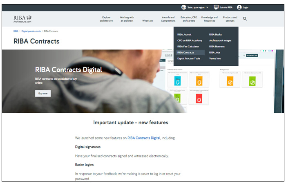The height and width of the screenshot is (186, 286).
Task: Select RIBA Business menu entry
Action: point(217,47)
